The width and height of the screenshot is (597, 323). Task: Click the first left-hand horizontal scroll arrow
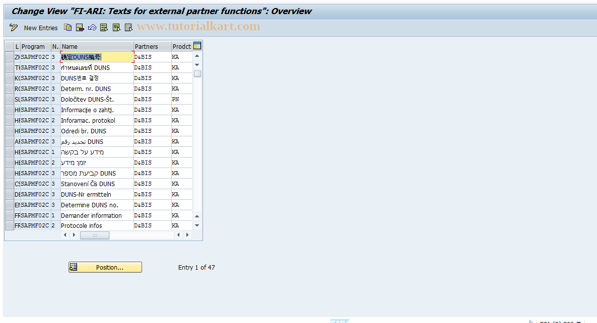tap(65, 235)
